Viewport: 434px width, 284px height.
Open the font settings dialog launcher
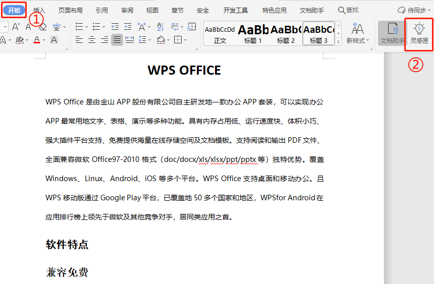pos(67,49)
